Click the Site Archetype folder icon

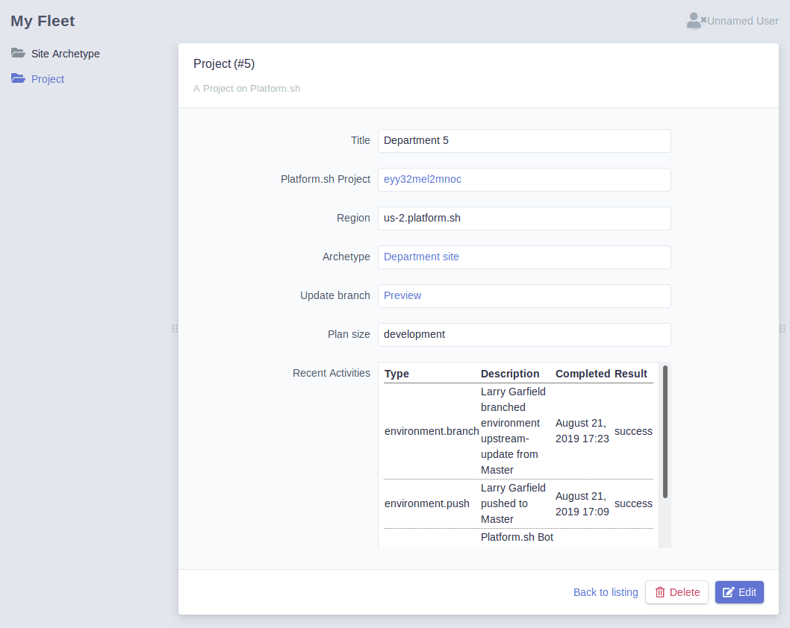(x=18, y=53)
